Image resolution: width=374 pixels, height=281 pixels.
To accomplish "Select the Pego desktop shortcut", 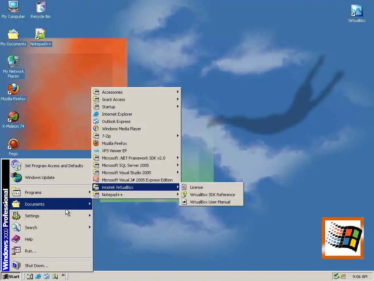I will [13, 147].
